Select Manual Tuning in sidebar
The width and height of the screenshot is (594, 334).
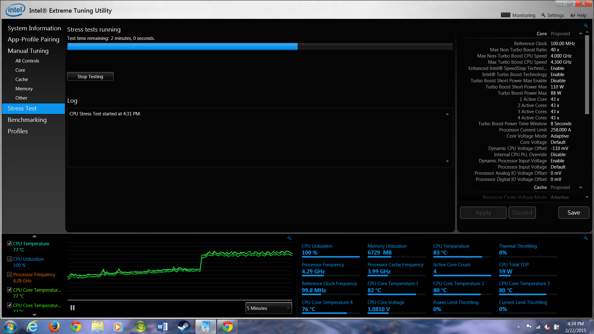(28, 51)
